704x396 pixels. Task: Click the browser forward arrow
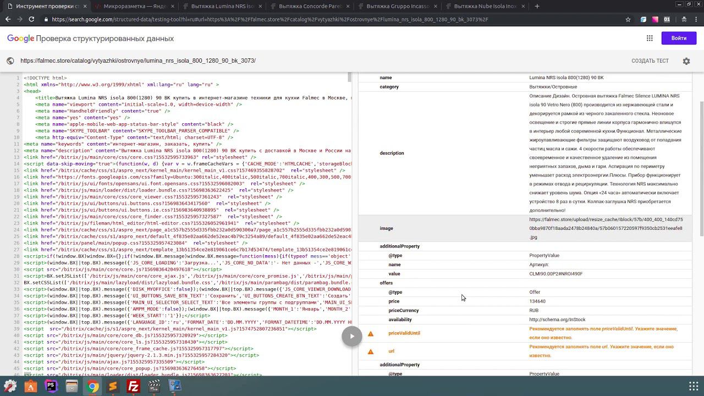(20, 19)
